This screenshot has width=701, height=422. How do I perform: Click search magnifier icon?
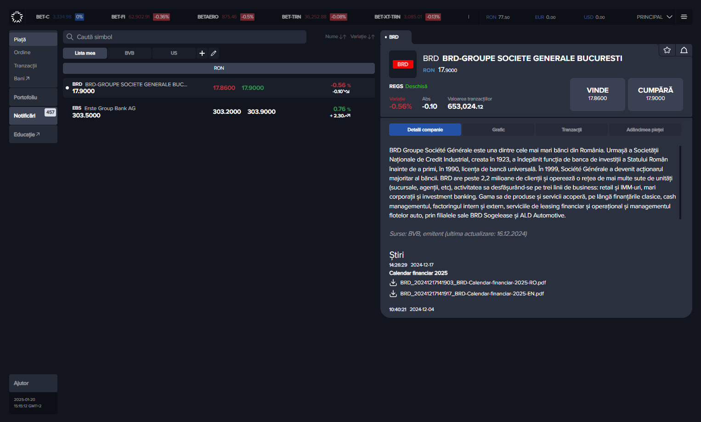(x=70, y=37)
